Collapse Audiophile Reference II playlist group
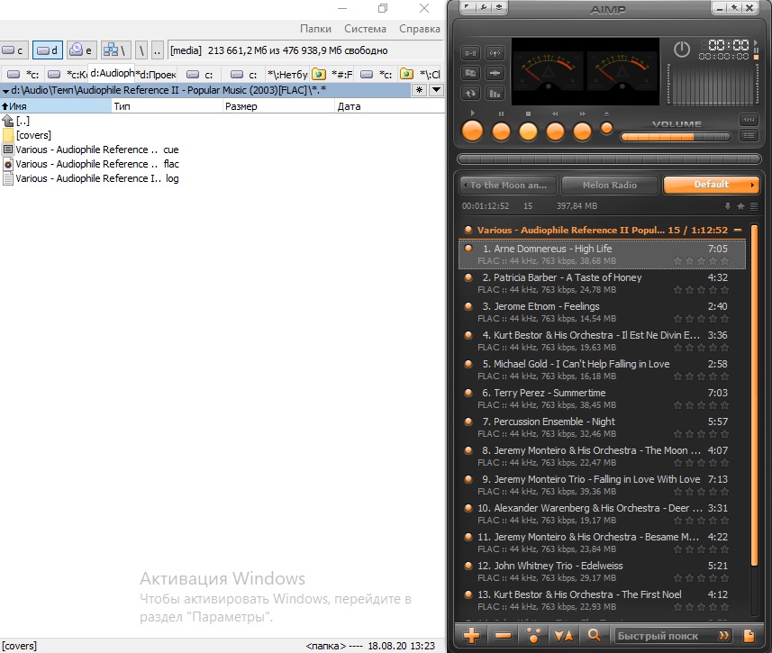Viewport: 772px width, 653px height. (x=738, y=230)
